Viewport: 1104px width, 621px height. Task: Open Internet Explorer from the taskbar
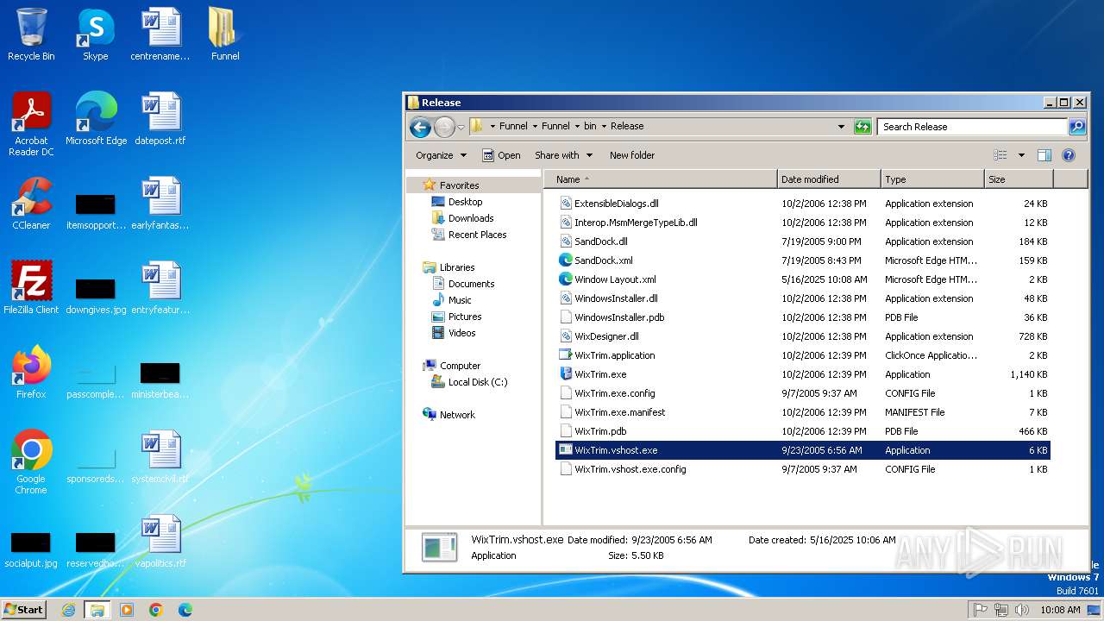68,610
